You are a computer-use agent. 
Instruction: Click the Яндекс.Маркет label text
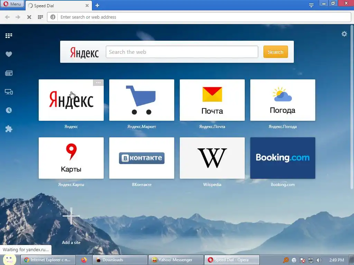pyautogui.click(x=141, y=127)
